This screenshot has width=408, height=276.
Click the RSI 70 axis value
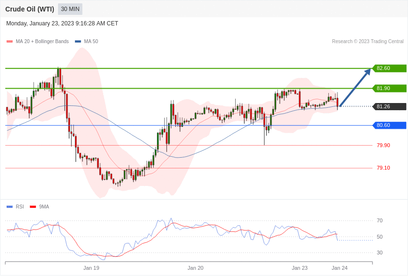(380, 221)
